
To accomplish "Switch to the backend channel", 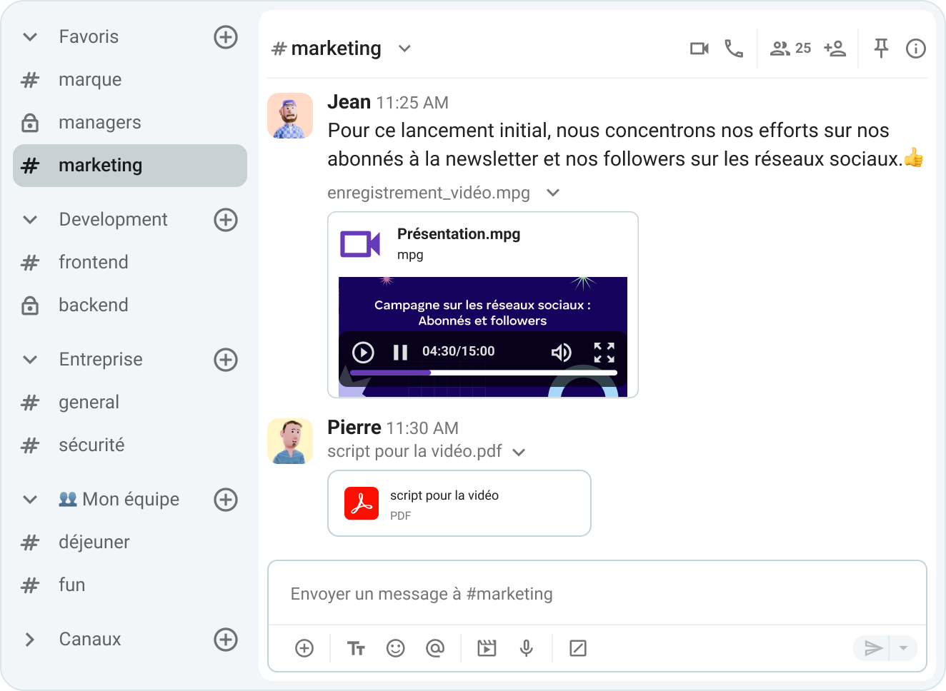I will [x=94, y=305].
